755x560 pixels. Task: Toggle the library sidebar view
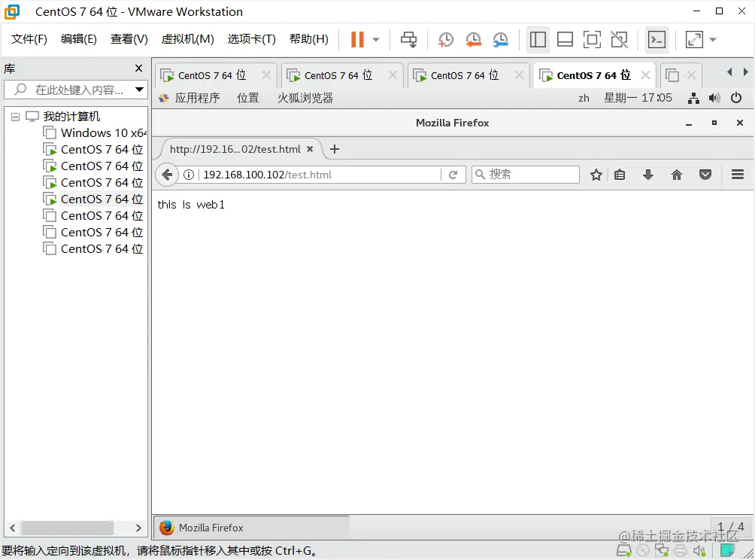[x=538, y=40]
